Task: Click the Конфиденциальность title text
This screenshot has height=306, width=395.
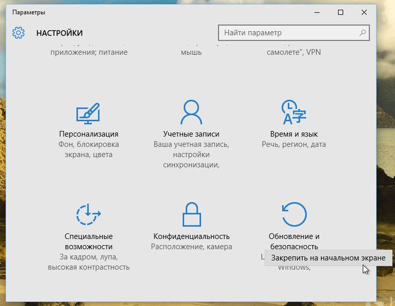Action: point(191,236)
